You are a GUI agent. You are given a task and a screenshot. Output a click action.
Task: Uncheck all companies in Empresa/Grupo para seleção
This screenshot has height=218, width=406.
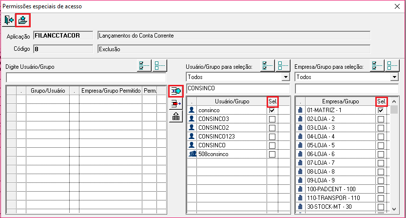coord(392,65)
